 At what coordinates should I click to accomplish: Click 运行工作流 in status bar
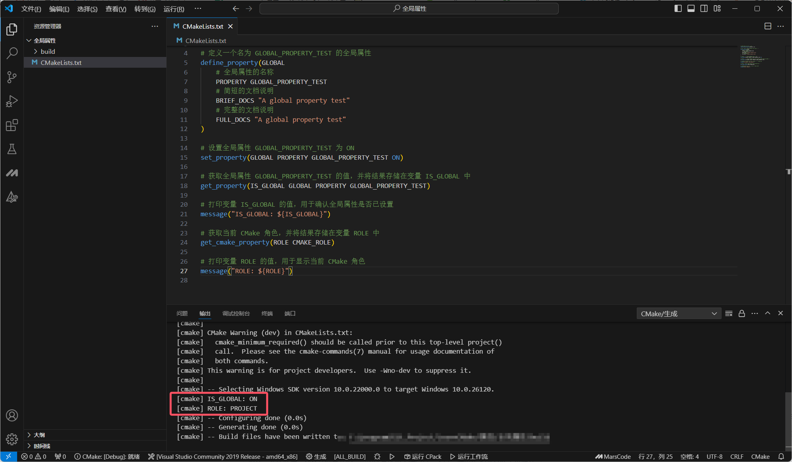pos(469,456)
